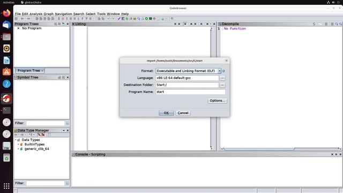Select BuiltInTypes in Data Type Manager

pyautogui.click(x=34, y=144)
